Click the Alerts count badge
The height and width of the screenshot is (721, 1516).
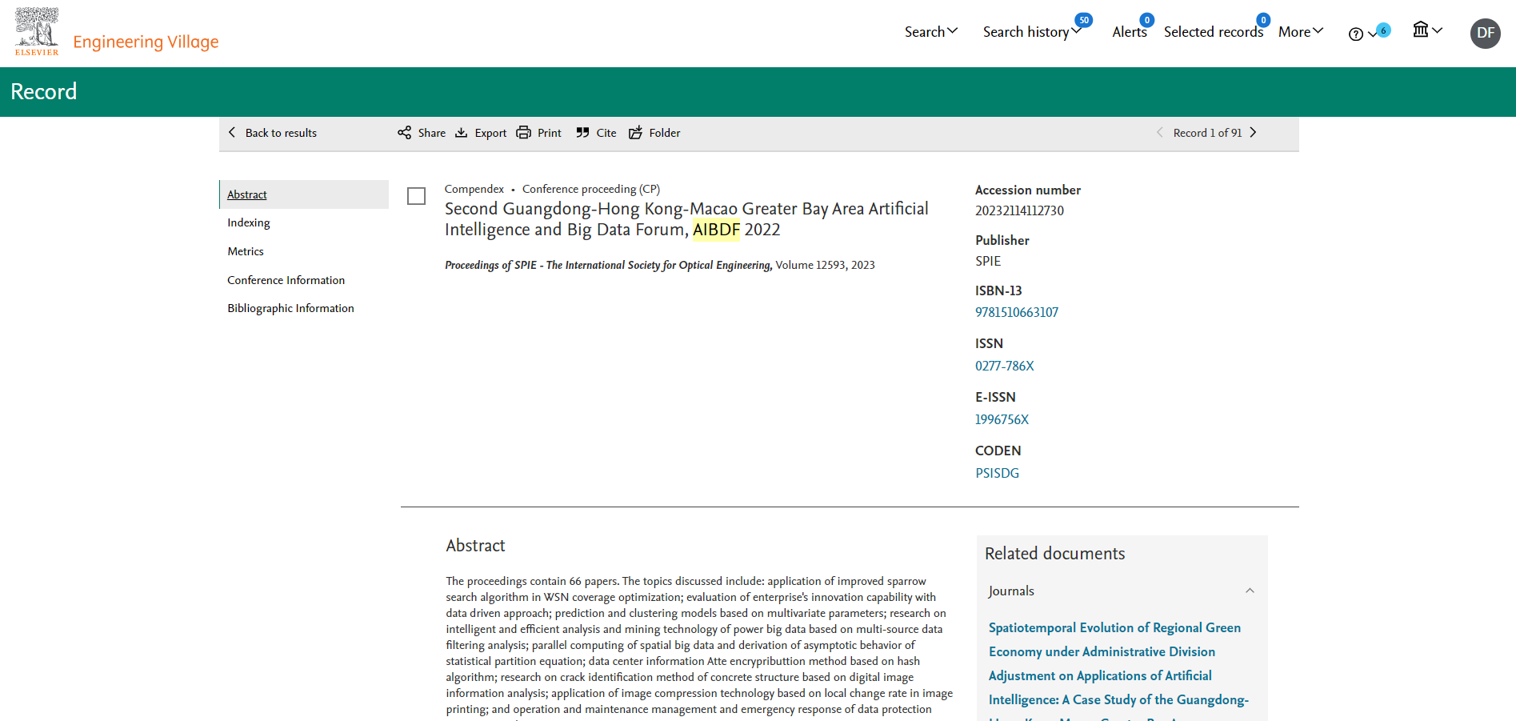click(1146, 20)
